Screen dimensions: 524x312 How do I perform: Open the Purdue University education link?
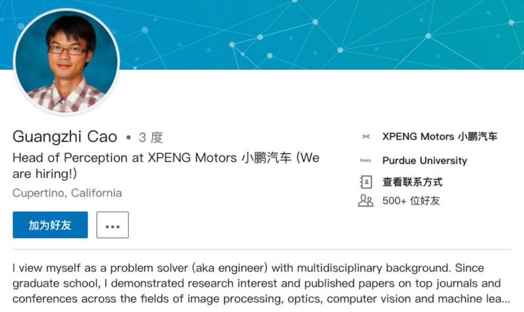[424, 160]
